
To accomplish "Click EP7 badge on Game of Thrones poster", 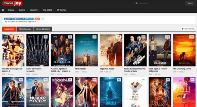I will coord(30,37).
